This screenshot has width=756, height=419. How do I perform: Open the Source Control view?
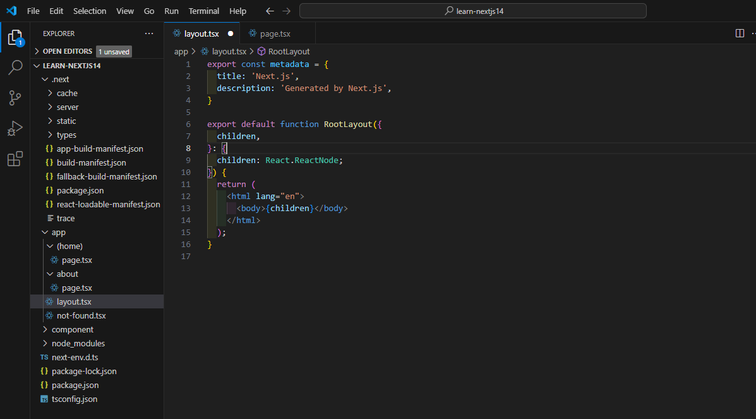coord(15,98)
